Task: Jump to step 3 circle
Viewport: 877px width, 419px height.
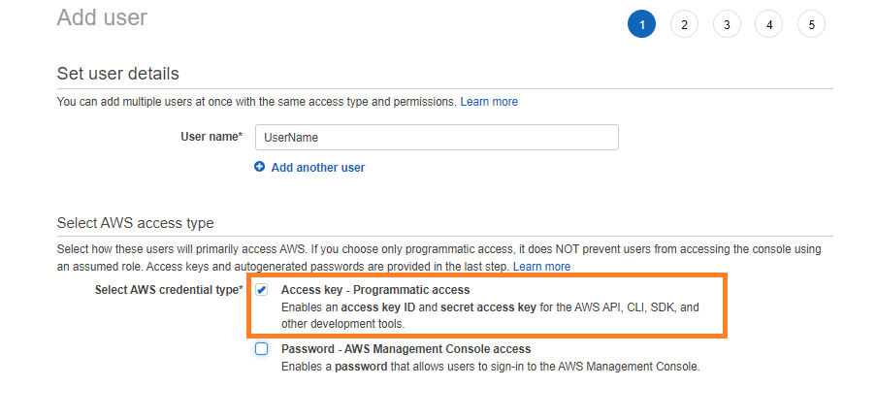Action: [x=727, y=24]
